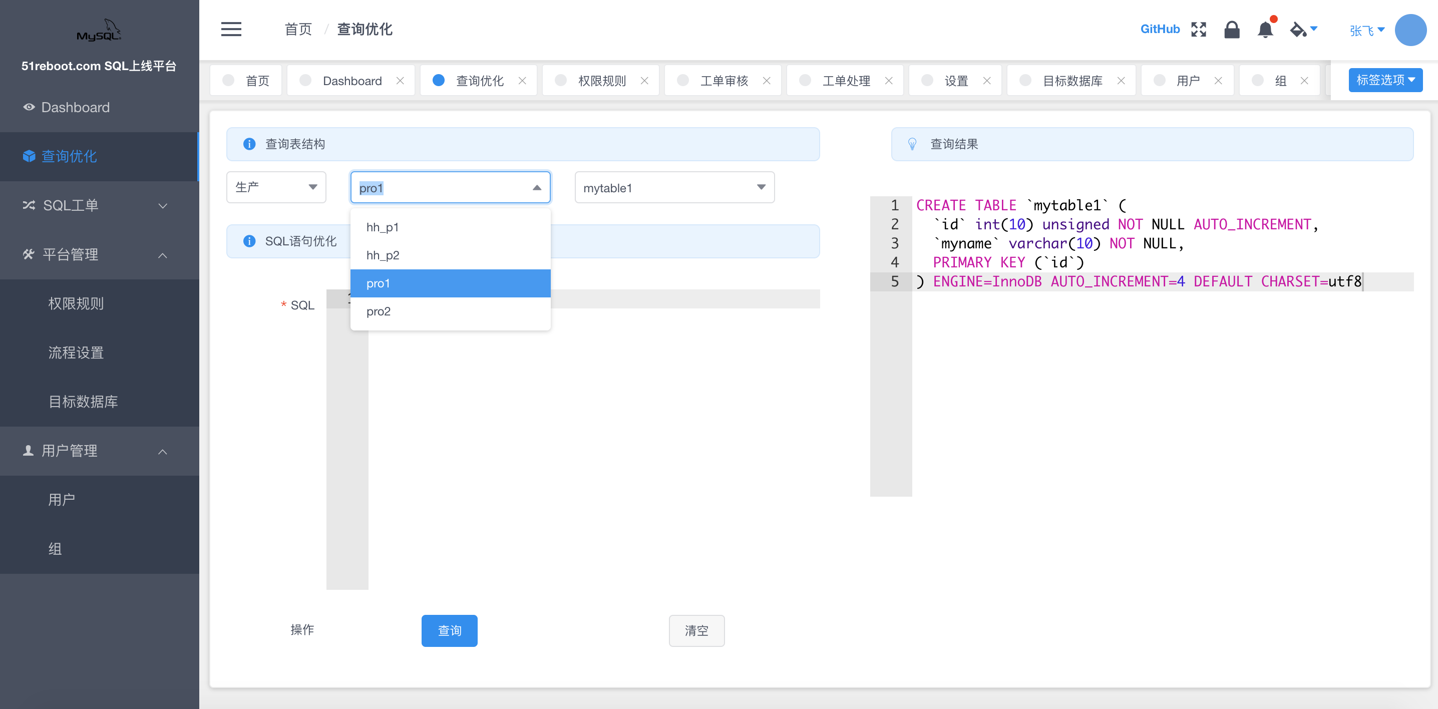Click the lock screen icon
The height and width of the screenshot is (709, 1438).
click(1231, 29)
